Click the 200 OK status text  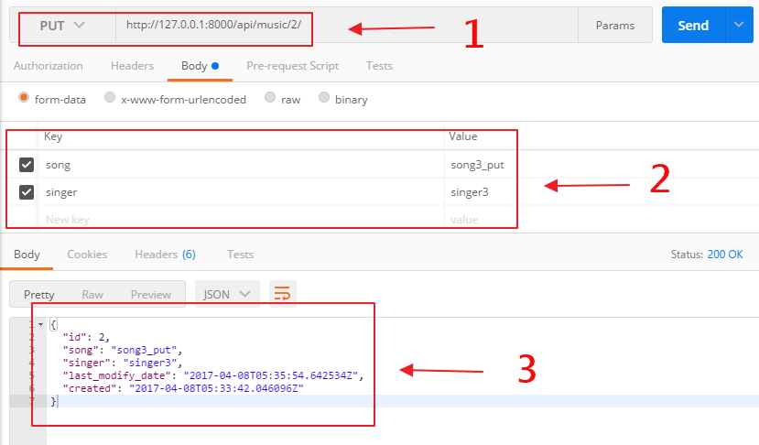[725, 255]
